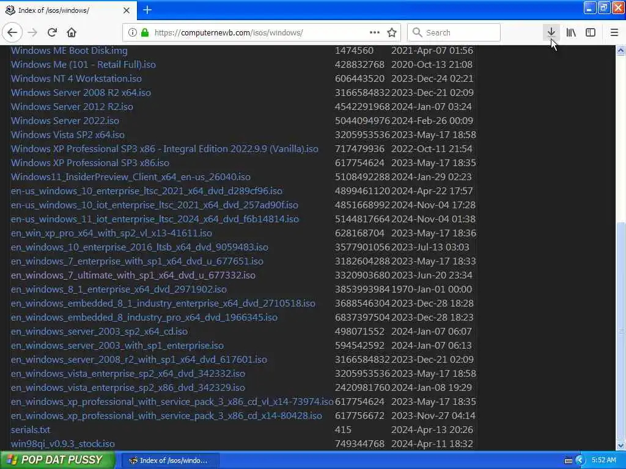Open en_windows_embedded_8_industry_pro iso link
The width and height of the screenshot is (626, 469).
point(144,318)
